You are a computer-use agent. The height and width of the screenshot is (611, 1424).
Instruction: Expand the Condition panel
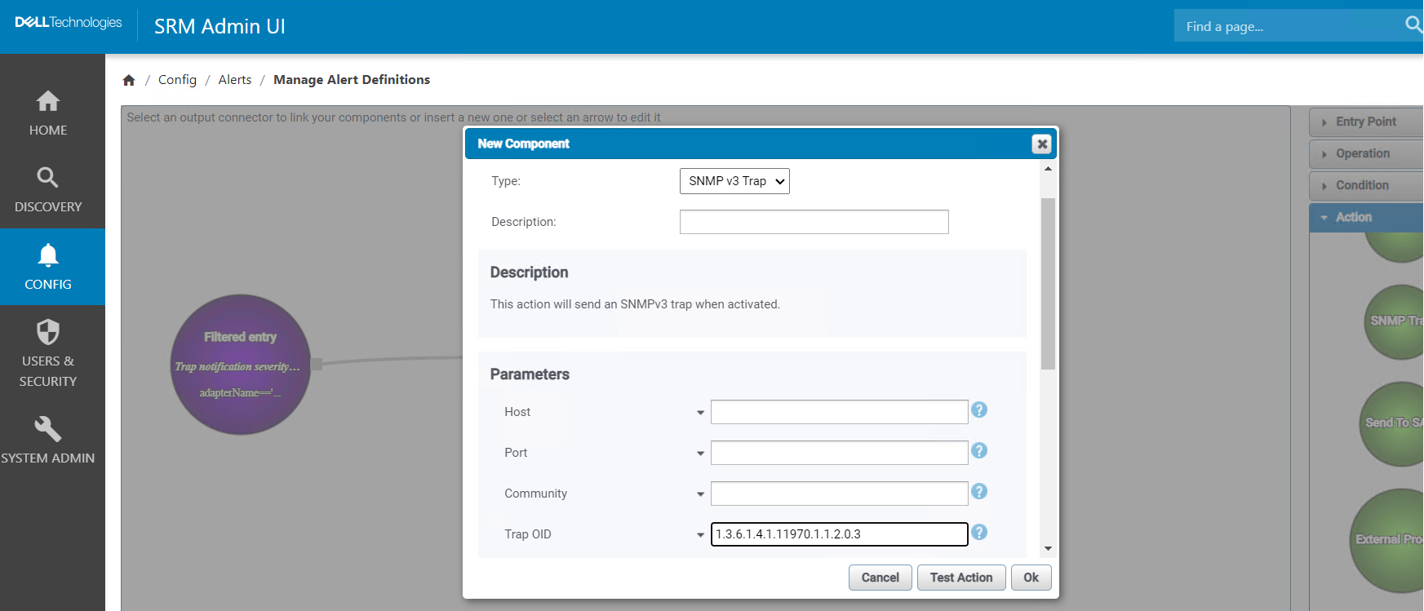(x=1367, y=185)
